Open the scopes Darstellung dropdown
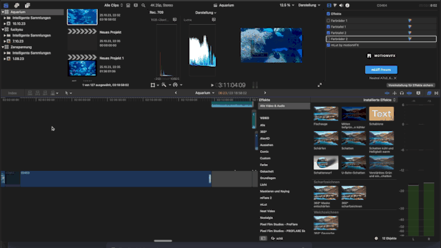This screenshot has height=248, width=441. (x=206, y=12)
